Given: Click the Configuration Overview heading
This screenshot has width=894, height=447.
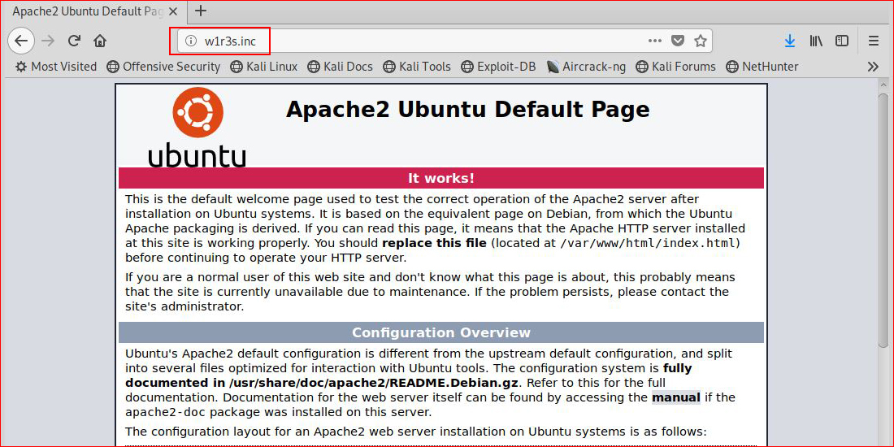Looking at the screenshot, I should pyautogui.click(x=440, y=332).
